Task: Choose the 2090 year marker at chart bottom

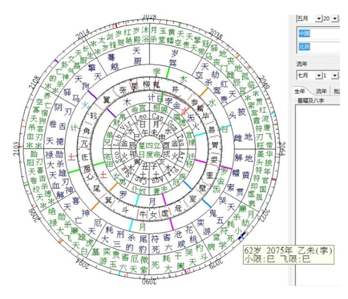Action: click(149, 282)
